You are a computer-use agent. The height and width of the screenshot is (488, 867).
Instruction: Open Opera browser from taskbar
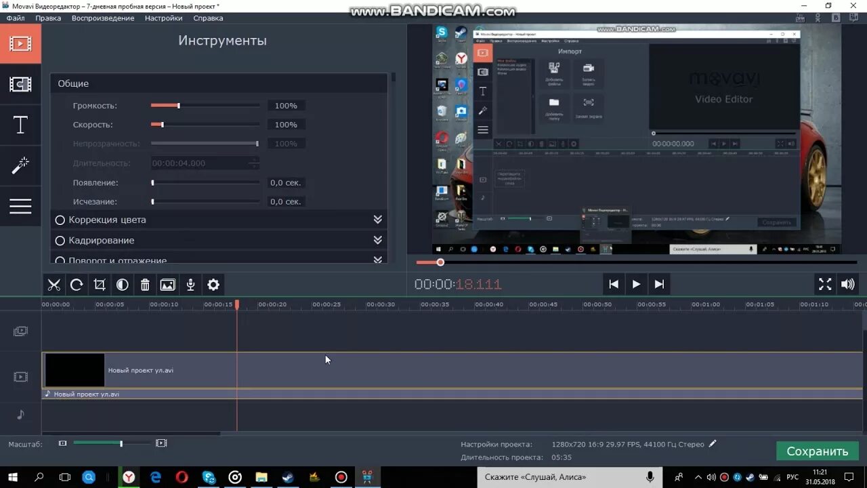coord(182,477)
